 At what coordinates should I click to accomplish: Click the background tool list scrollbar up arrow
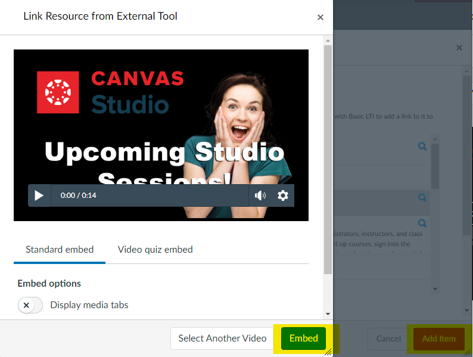(x=435, y=139)
